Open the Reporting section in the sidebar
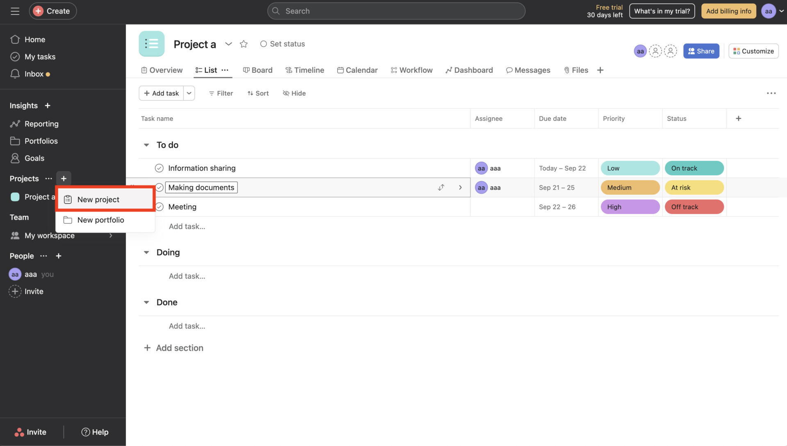This screenshot has height=446, width=787. [x=41, y=124]
